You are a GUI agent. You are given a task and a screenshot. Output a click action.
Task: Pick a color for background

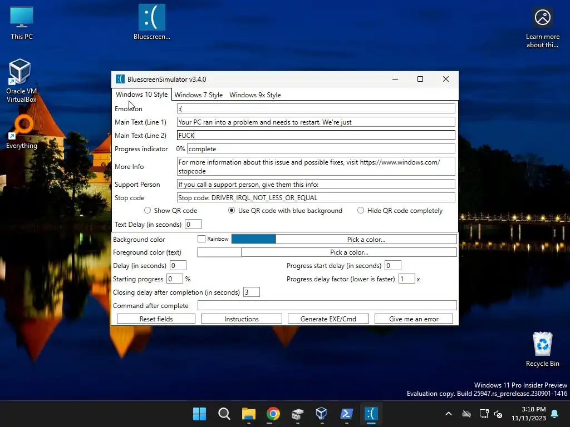click(x=366, y=239)
